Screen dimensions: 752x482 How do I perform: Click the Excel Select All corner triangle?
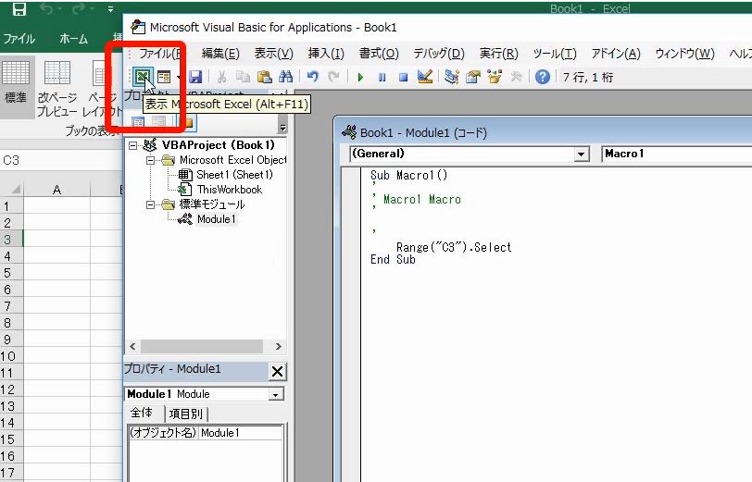click(x=15, y=190)
